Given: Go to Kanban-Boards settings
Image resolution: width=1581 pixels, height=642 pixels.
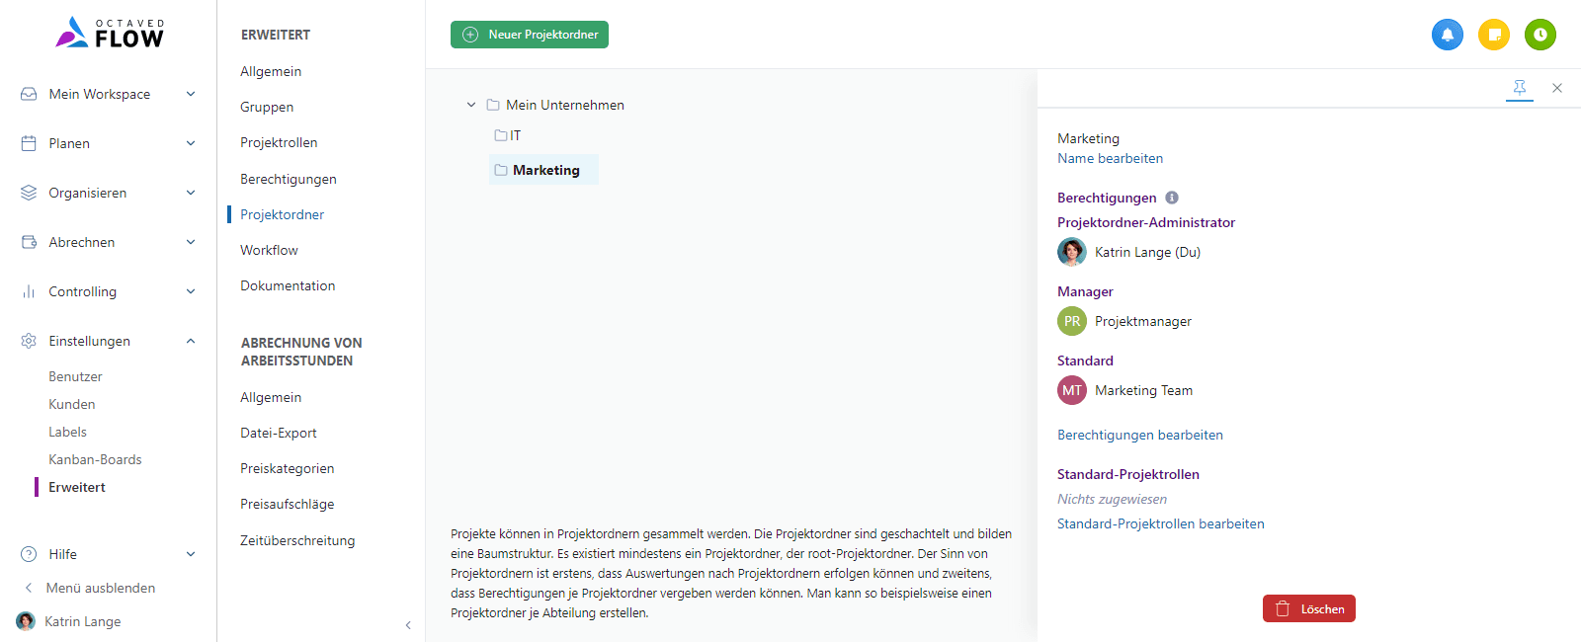Looking at the screenshot, I should click(95, 459).
